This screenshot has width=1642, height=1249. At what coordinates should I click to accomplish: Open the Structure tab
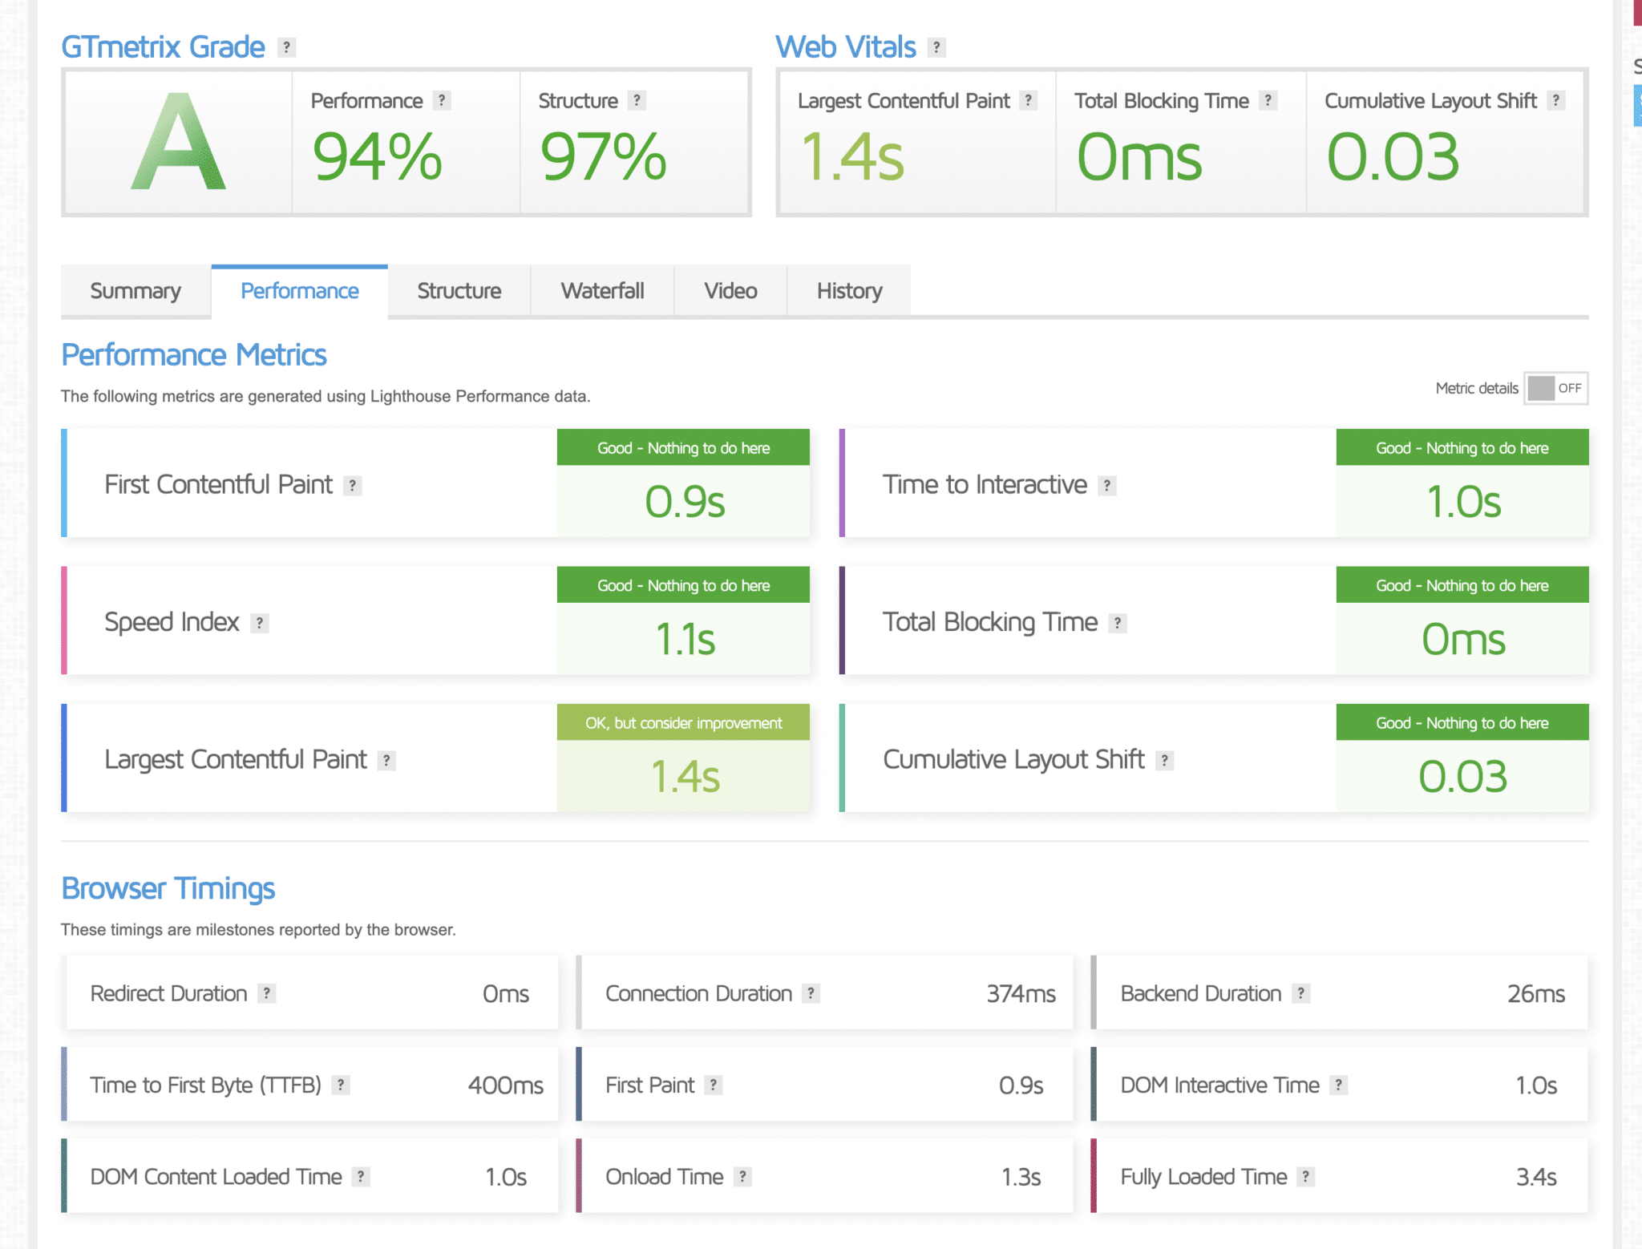[x=459, y=291]
